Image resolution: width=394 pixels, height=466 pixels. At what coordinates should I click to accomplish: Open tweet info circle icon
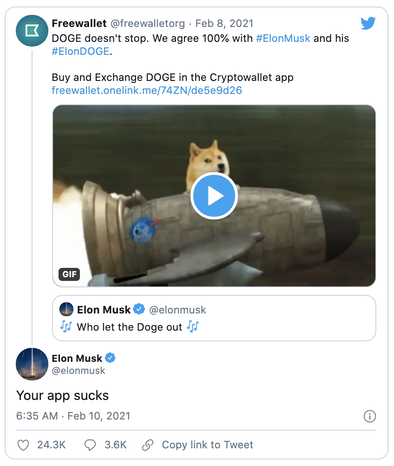coord(369,416)
